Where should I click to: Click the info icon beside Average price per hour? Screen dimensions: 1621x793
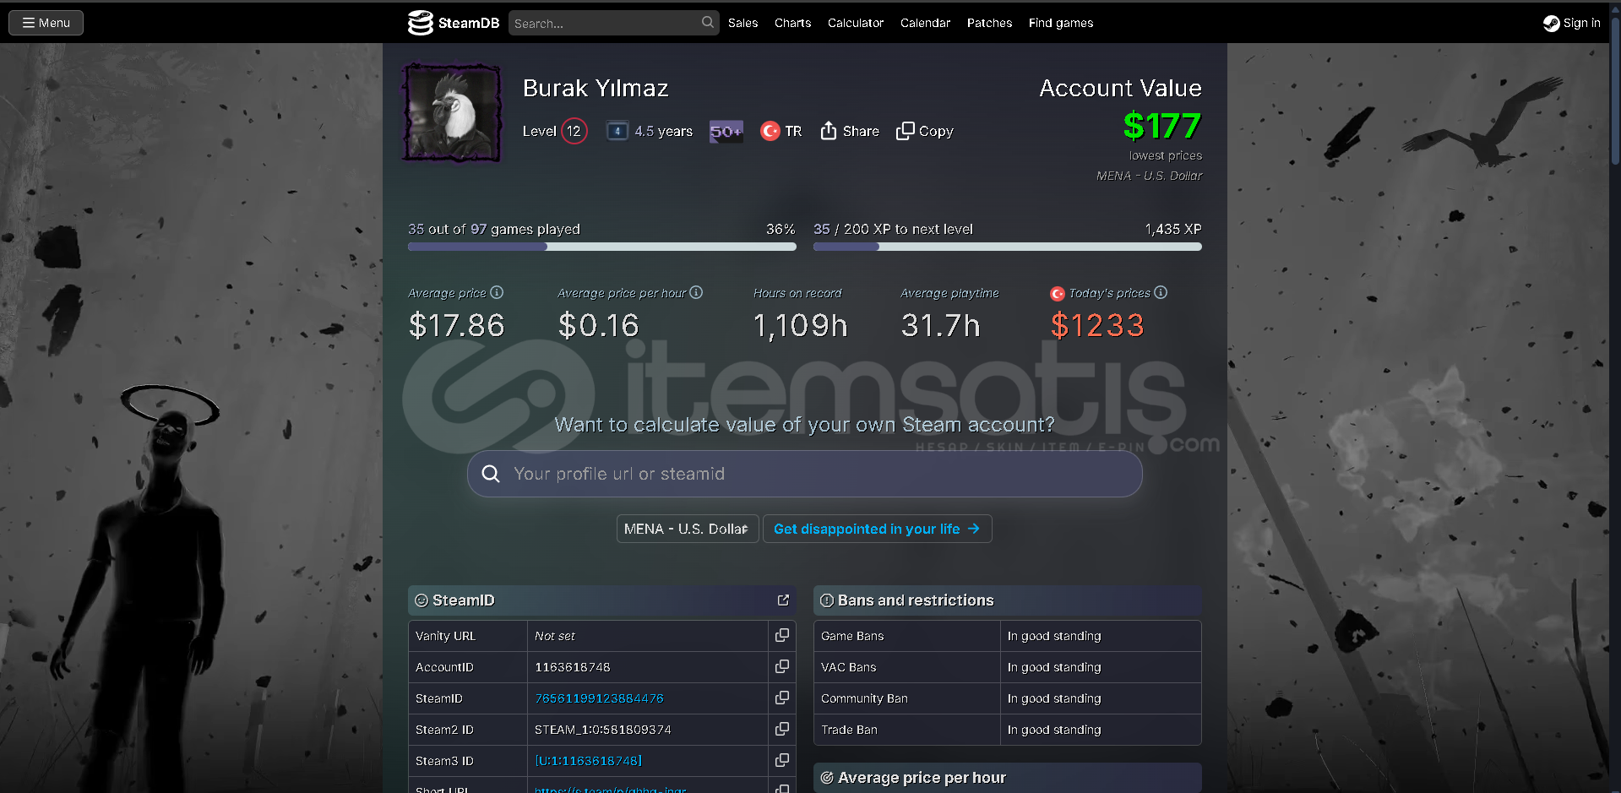(696, 292)
